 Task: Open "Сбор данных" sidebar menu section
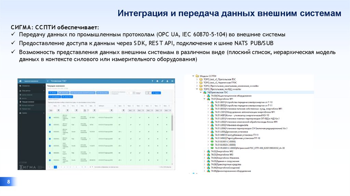click(31, 91)
